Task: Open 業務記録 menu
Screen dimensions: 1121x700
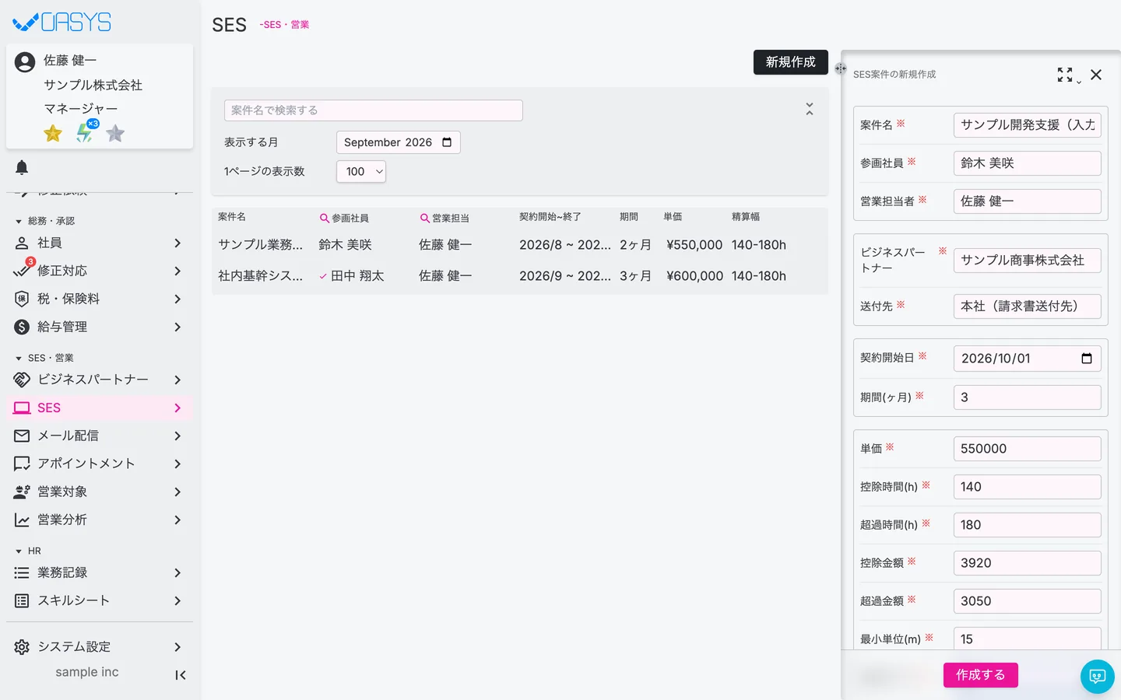Action: pyautogui.click(x=100, y=572)
